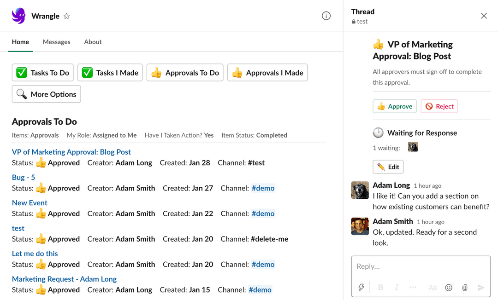Click the paperclip attachment icon
The height and width of the screenshot is (300, 498).
click(x=465, y=287)
